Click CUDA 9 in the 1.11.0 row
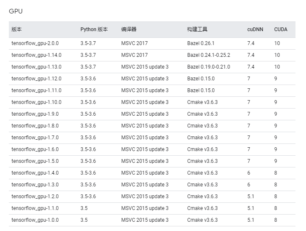 [276, 90]
